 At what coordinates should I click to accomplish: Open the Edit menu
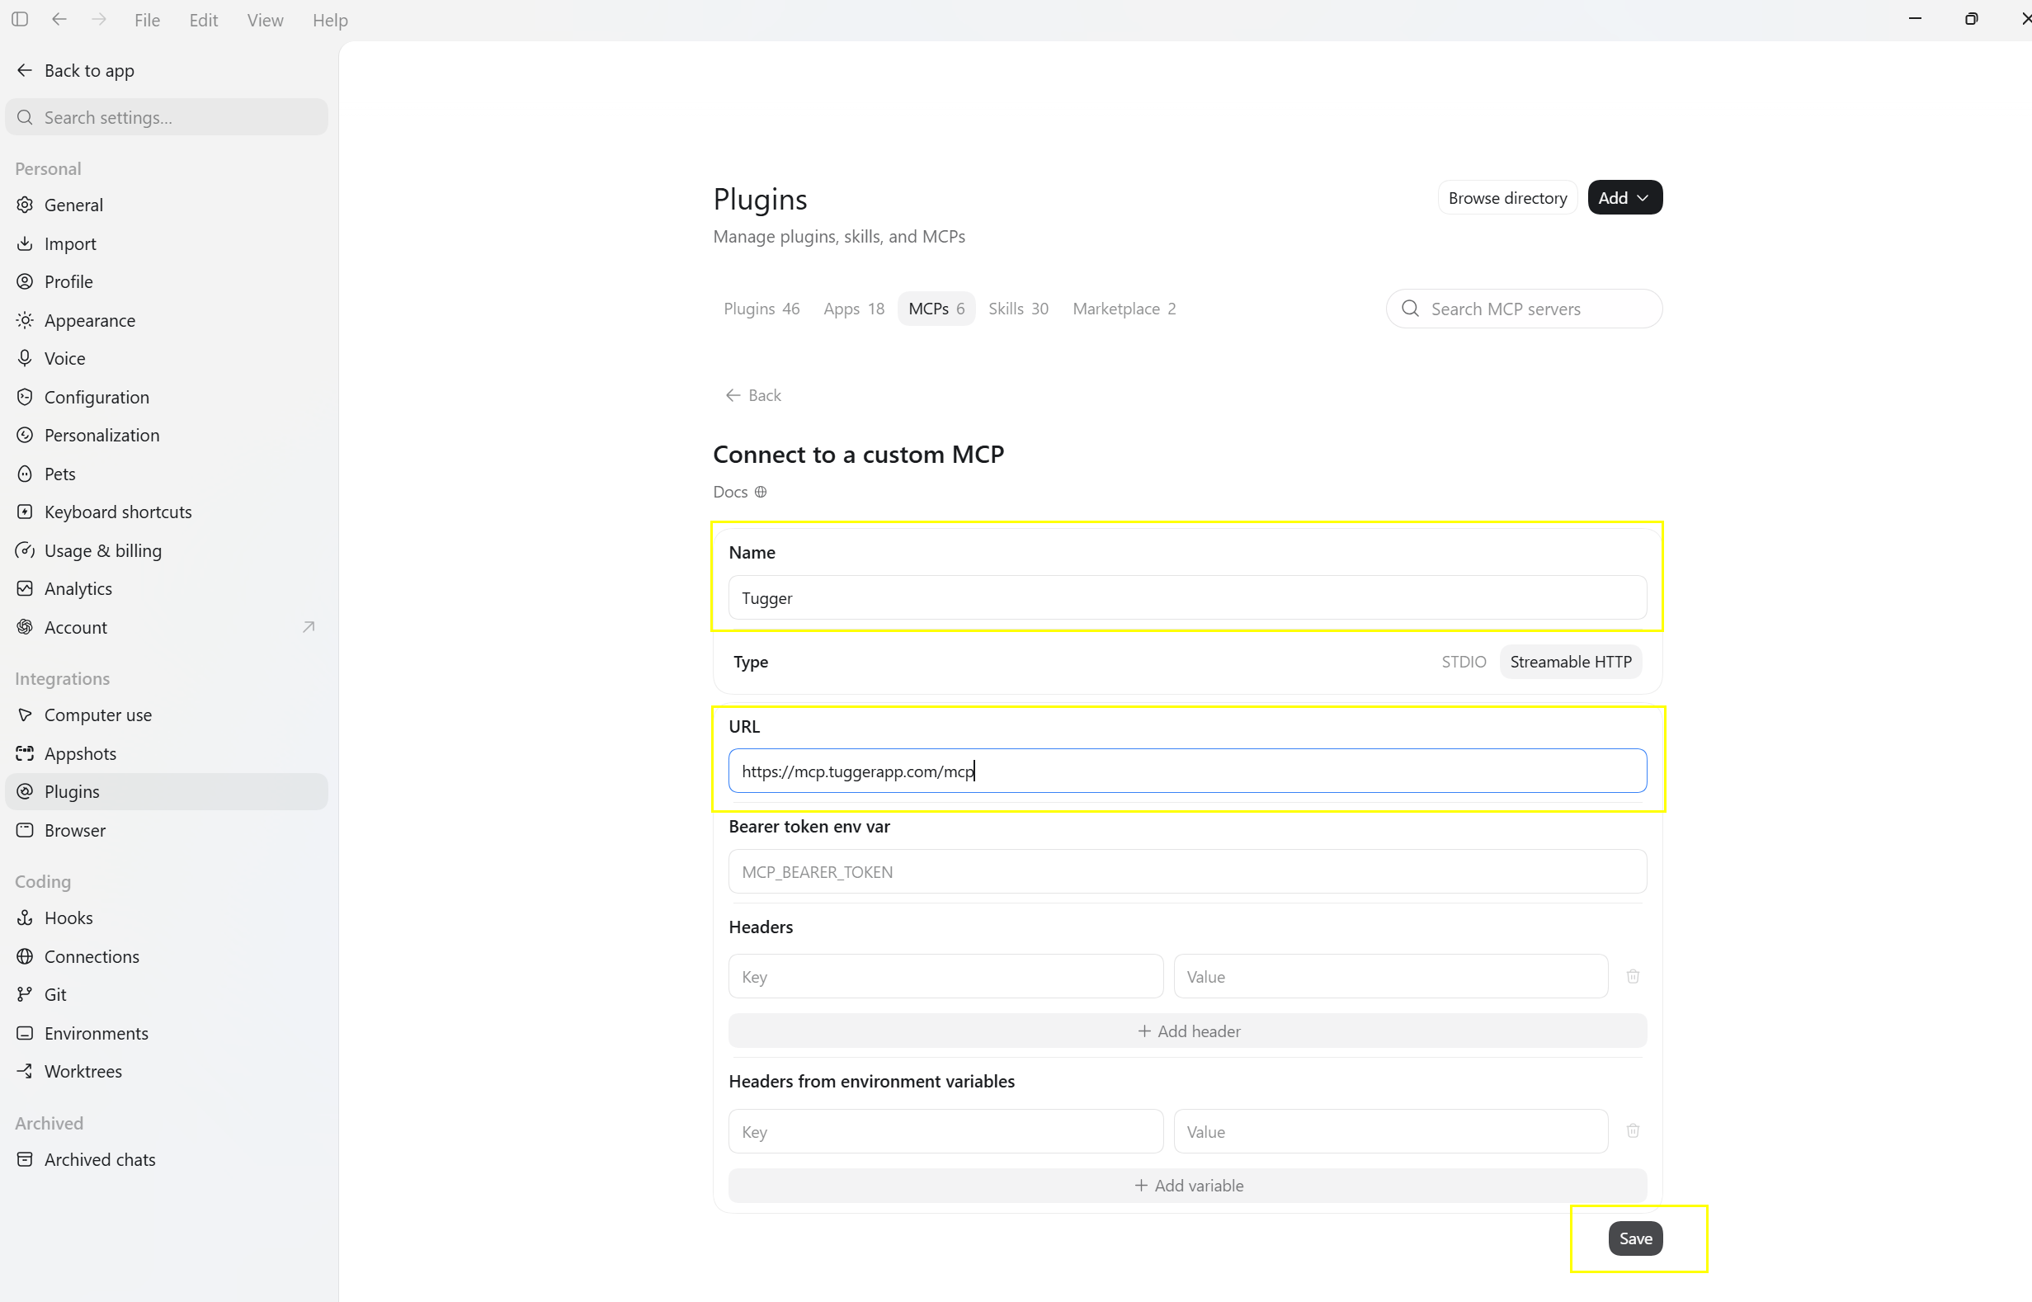pos(204,21)
